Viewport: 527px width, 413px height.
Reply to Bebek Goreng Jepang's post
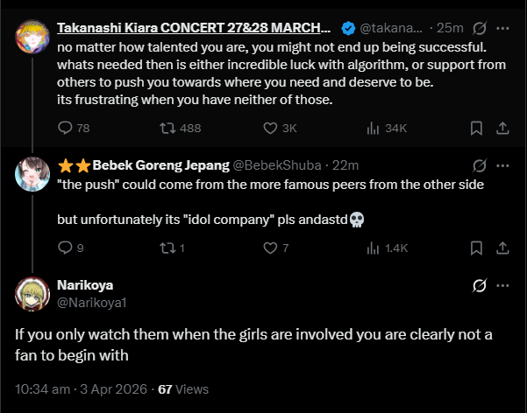[65, 248]
